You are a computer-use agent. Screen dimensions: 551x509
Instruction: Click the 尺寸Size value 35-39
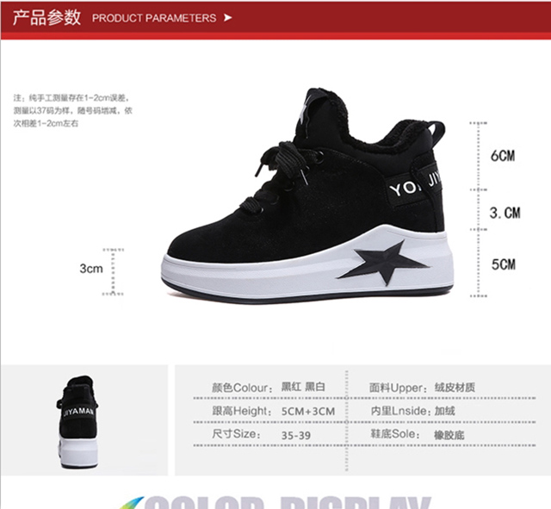pos(296,436)
